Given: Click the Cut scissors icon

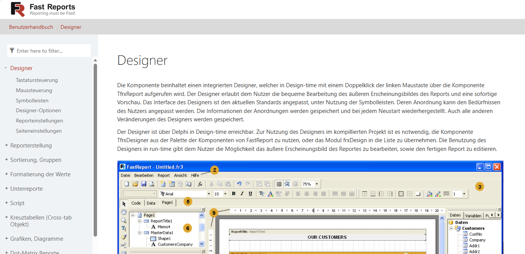Looking at the screenshot, I should [x=211, y=184].
